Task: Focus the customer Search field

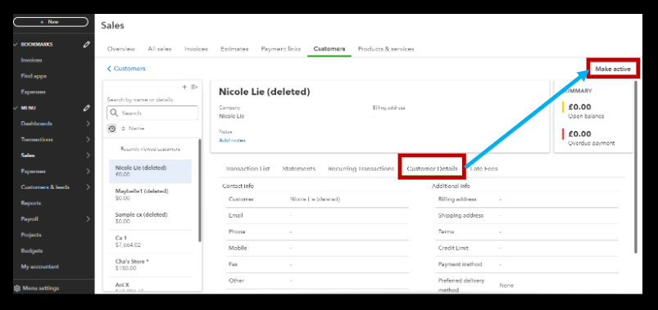Action: (152, 113)
